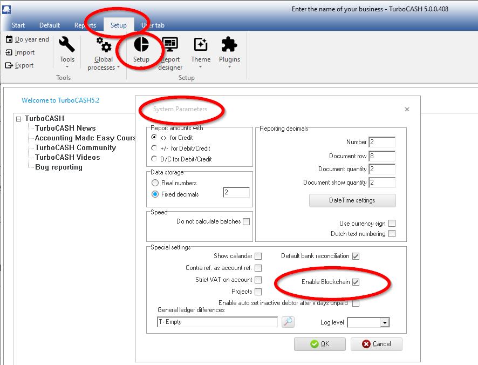Viewport: 478px width, 365px height.
Task: Click the Document row decimals field
Action: point(381,156)
